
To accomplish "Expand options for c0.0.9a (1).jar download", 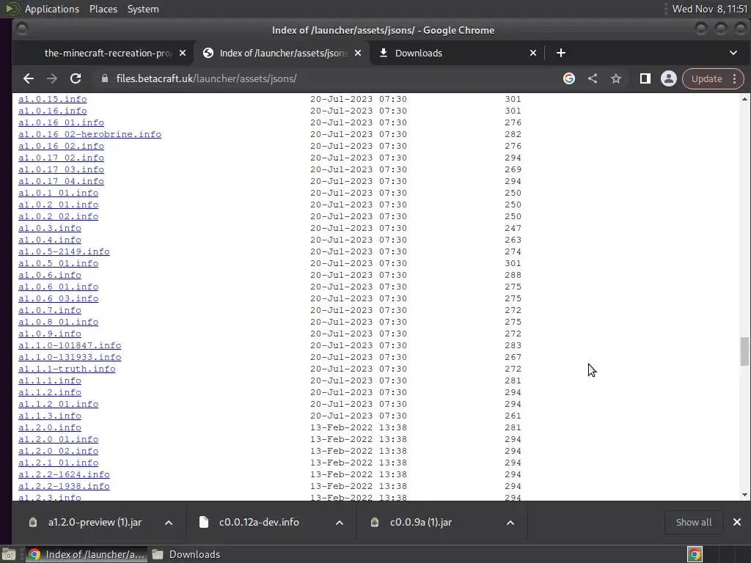I will pos(510,523).
